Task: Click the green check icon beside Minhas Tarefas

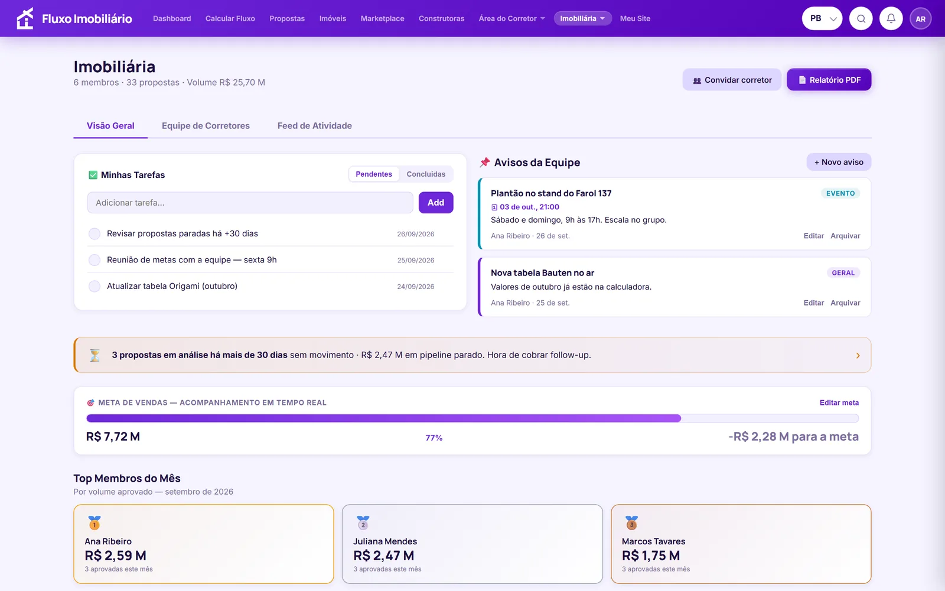Action: click(93, 175)
